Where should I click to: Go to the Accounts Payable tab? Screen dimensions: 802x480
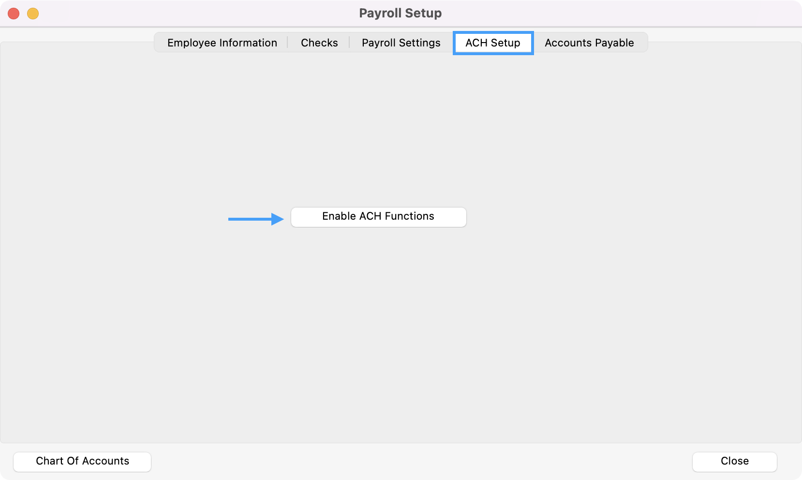pyautogui.click(x=589, y=43)
